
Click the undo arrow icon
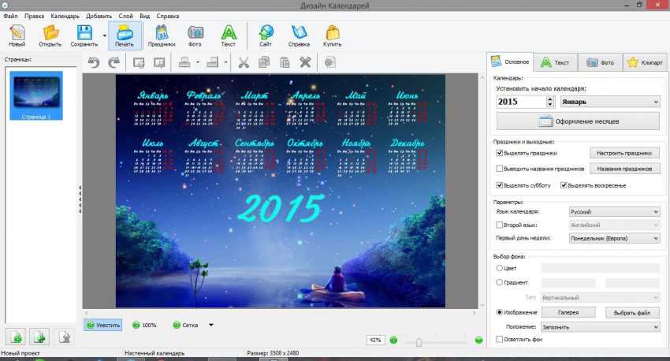pos(94,62)
